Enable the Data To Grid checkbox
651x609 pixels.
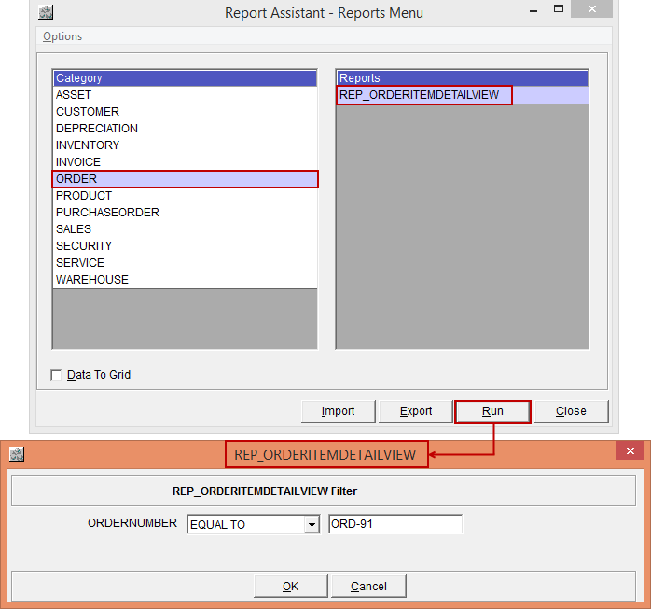tap(56, 375)
